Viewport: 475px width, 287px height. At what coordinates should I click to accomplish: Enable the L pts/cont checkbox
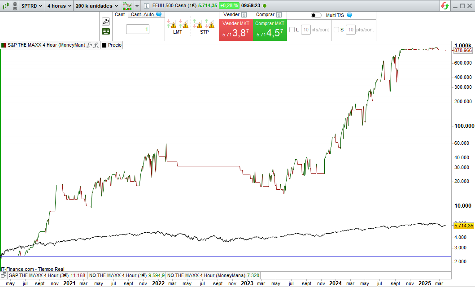292,30
